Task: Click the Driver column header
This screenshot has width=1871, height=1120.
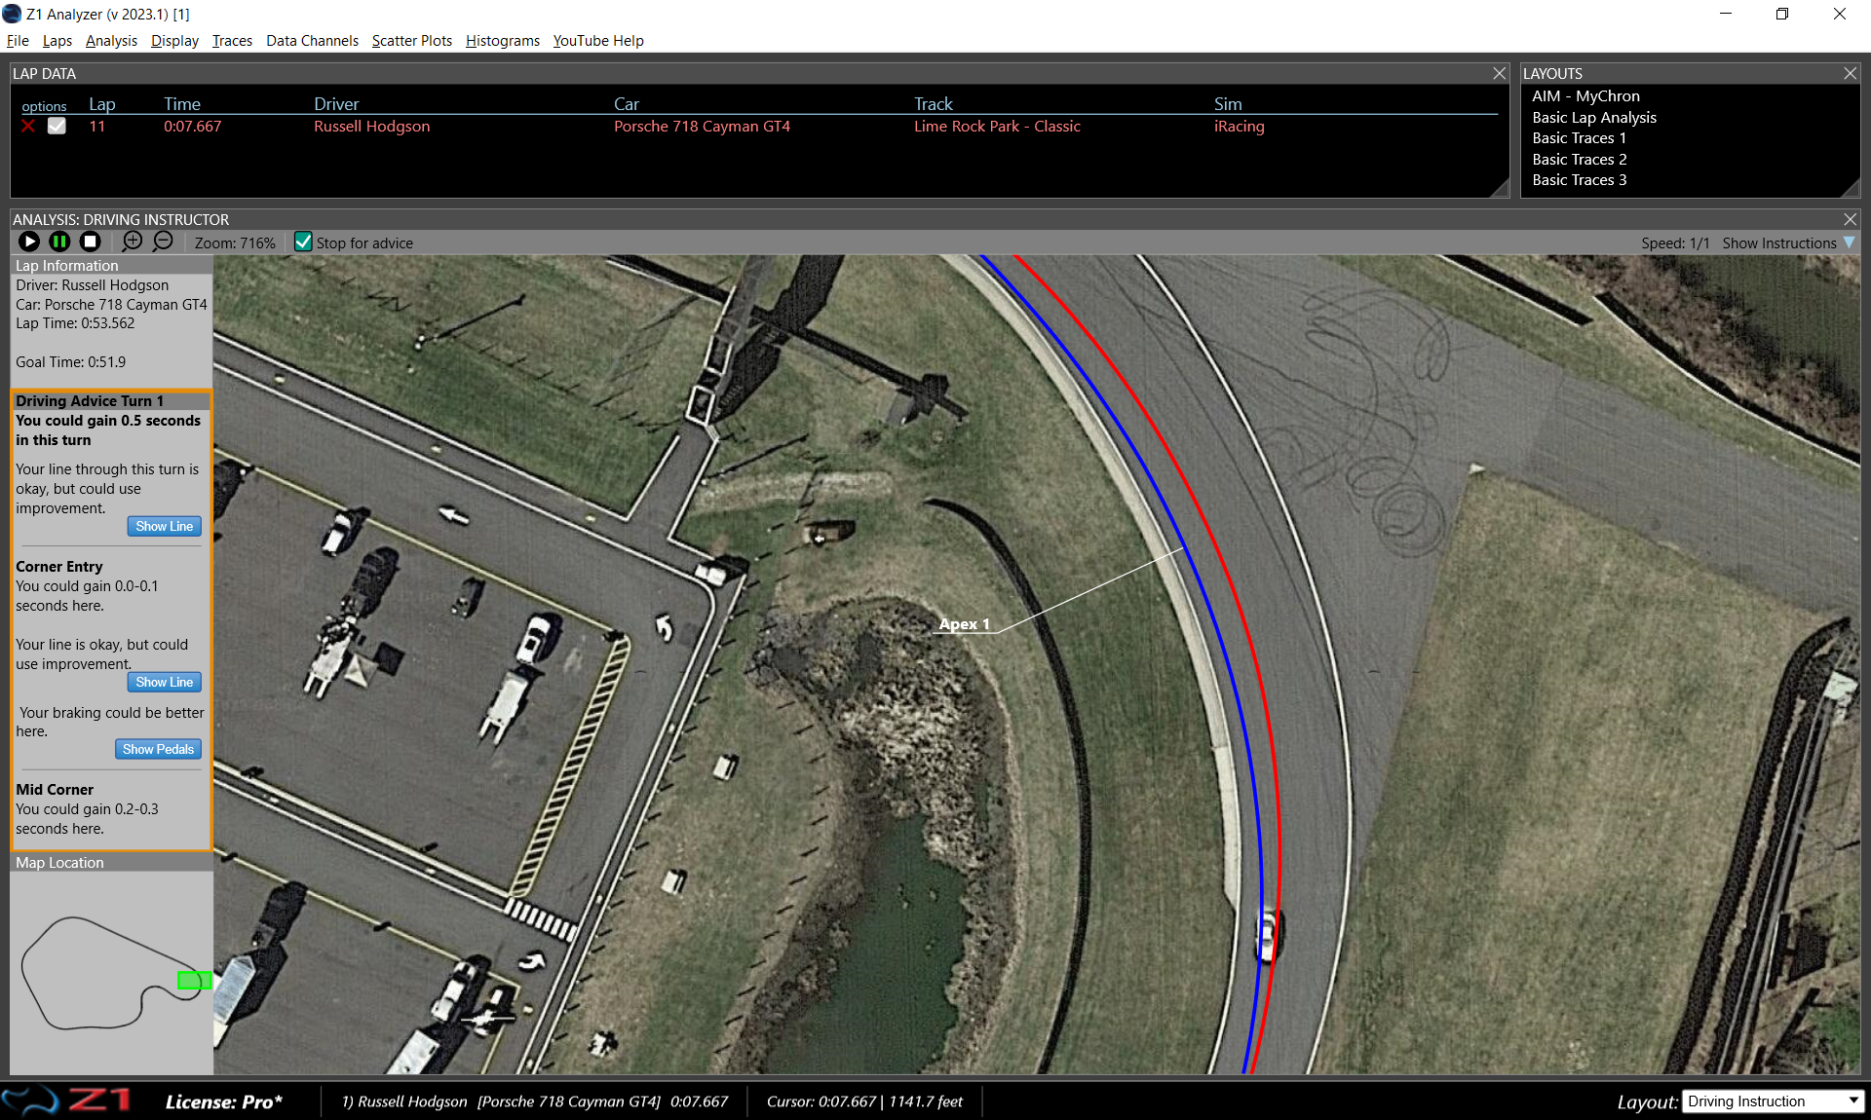Action: [336, 104]
